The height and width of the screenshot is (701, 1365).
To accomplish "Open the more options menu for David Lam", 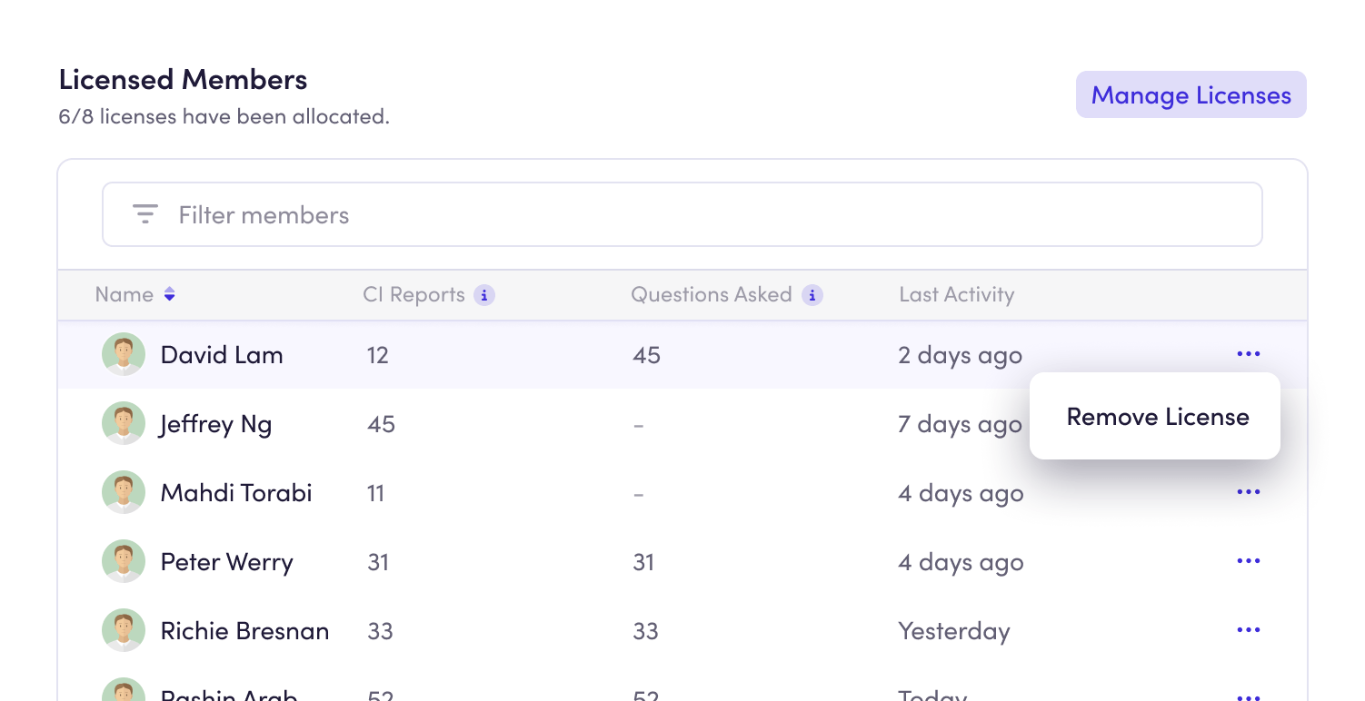I will (x=1249, y=354).
